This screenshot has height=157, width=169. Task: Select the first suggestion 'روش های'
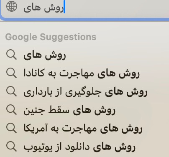pyautogui.click(x=84, y=55)
